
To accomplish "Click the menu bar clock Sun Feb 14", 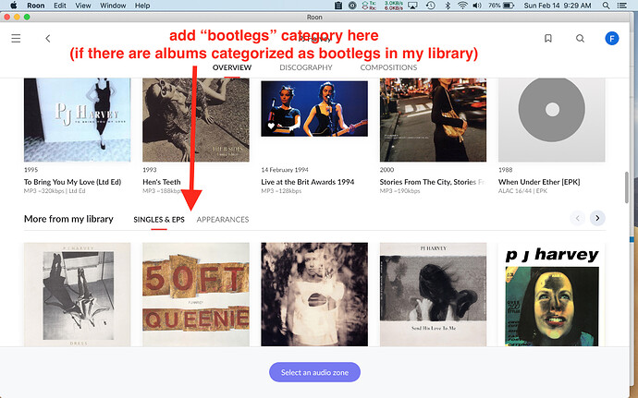I will tap(558, 6).
